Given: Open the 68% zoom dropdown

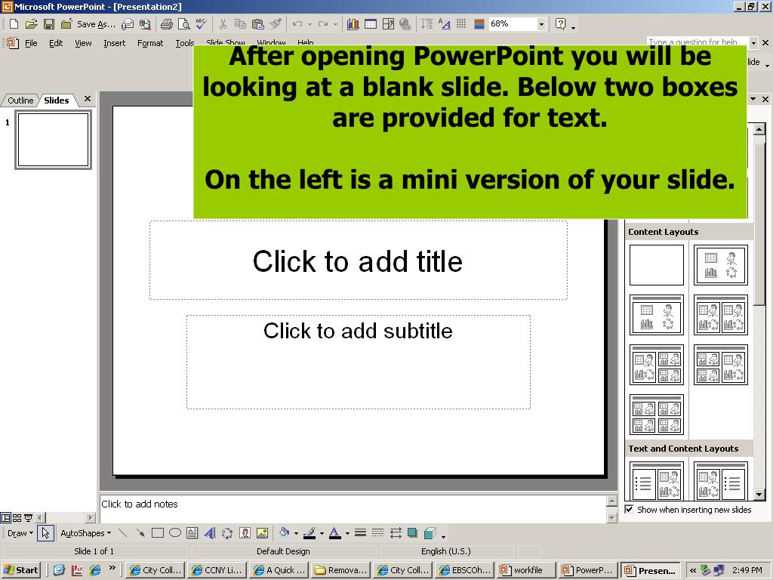Looking at the screenshot, I should tap(541, 23).
